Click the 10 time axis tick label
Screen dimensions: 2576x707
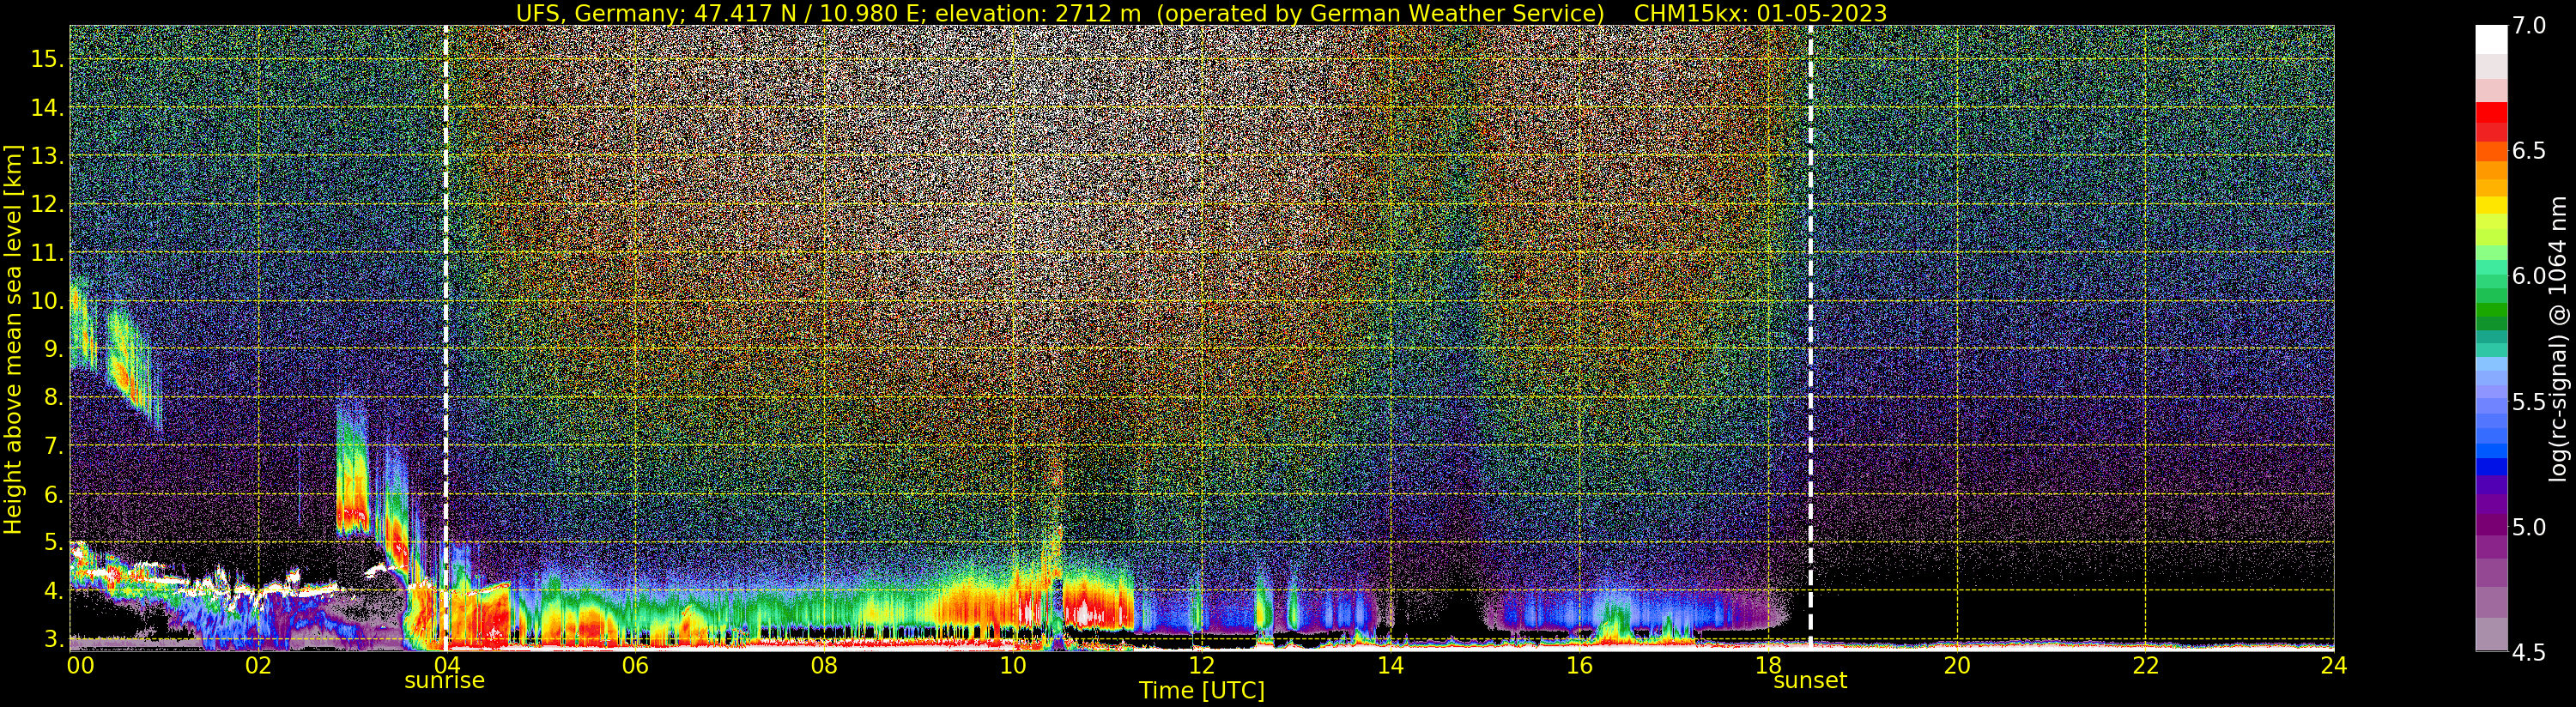[x=1013, y=665]
